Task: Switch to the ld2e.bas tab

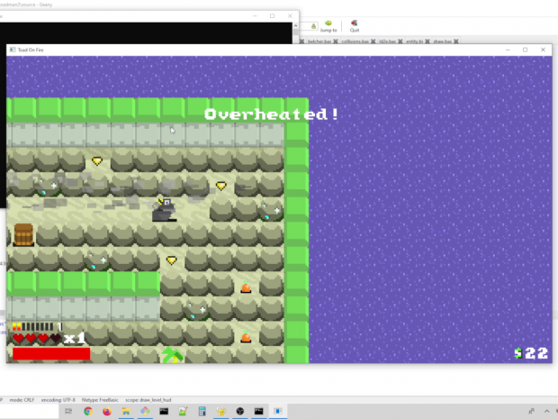Action: (x=387, y=41)
